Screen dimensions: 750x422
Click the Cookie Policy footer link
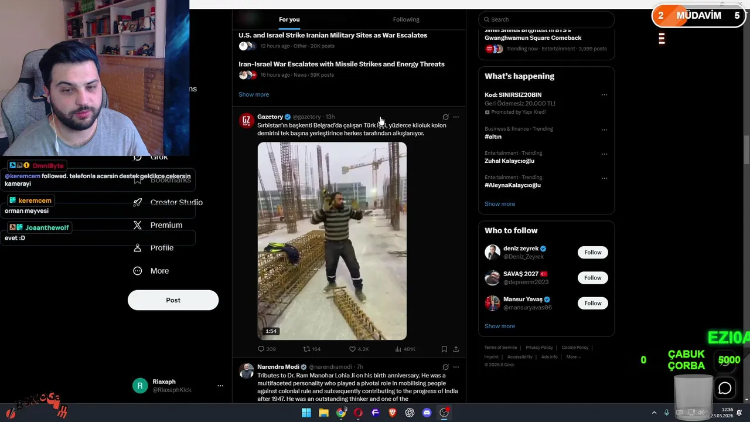point(575,348)
